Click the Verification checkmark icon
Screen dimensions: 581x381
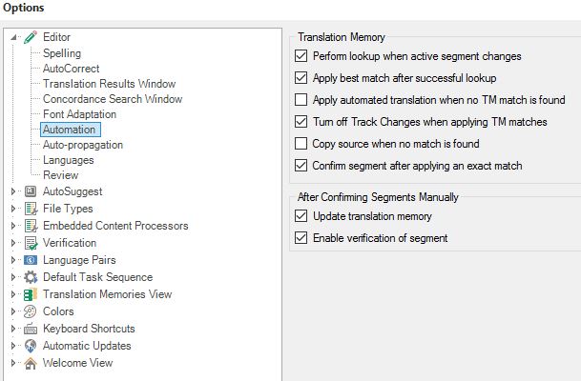pos(31,243)
